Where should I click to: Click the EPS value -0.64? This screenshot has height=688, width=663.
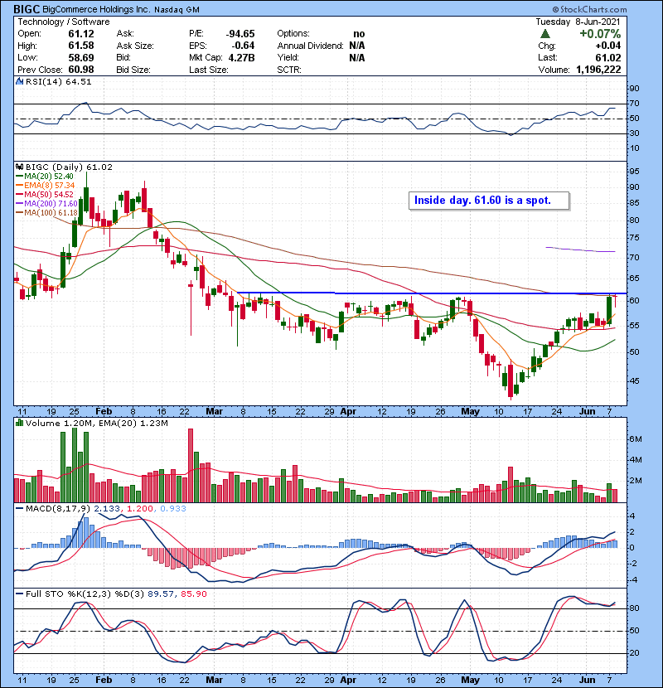[242, 46]
